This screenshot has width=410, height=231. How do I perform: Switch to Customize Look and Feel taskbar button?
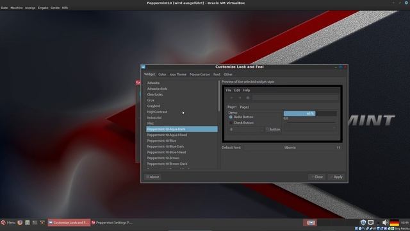pos(69,223)
